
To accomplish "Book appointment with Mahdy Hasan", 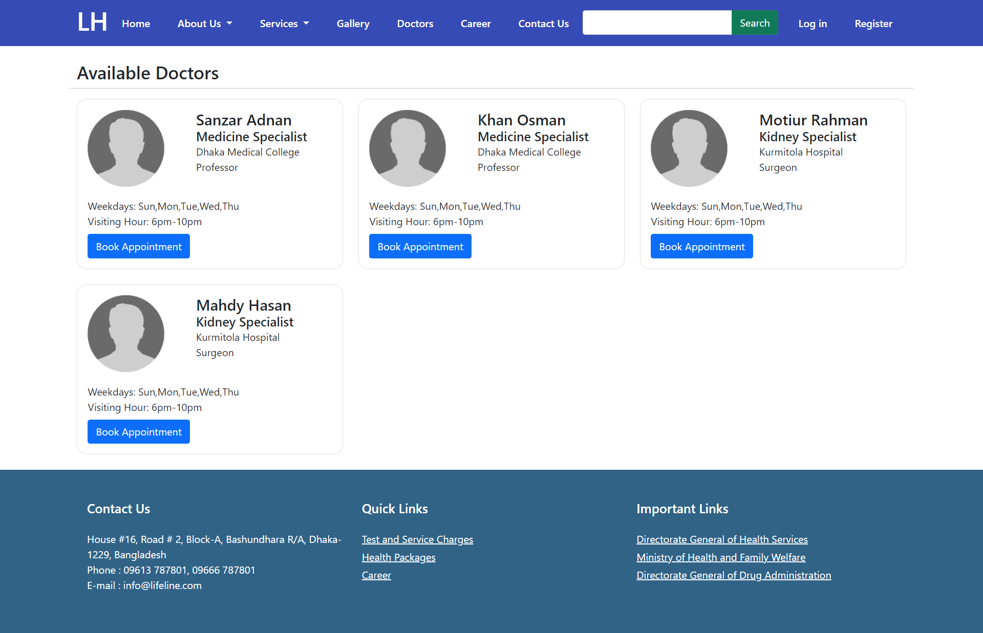I will tap(139, 431).
